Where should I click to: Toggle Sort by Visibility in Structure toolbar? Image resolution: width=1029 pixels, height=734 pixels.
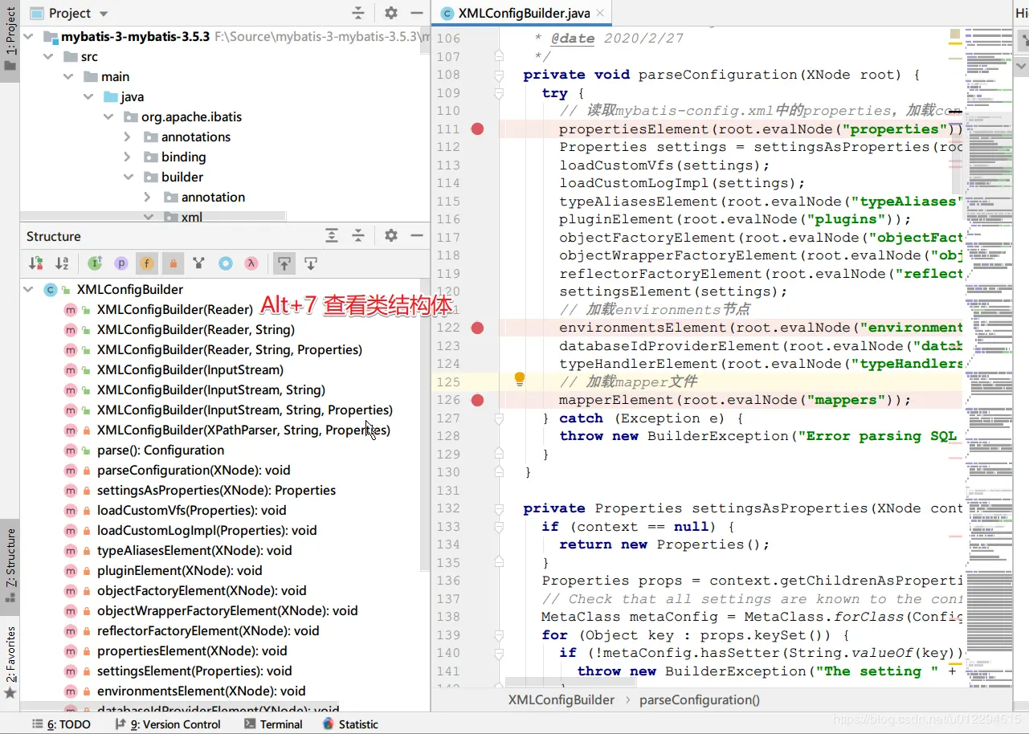pos(36,263)
